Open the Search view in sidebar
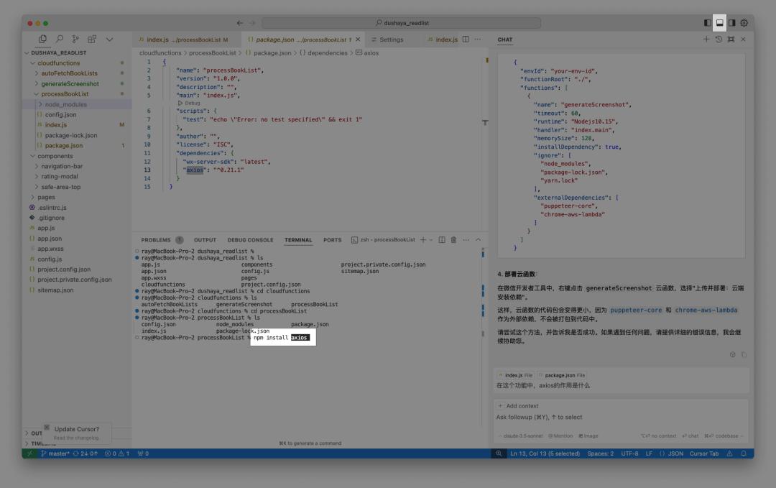 pyautogui.click(x=60, y=40)
